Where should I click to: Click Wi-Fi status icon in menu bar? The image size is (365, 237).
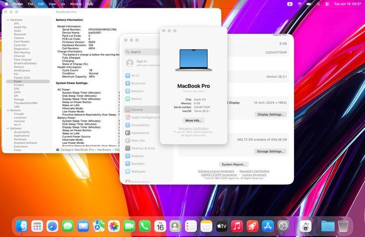coord(300,4)
